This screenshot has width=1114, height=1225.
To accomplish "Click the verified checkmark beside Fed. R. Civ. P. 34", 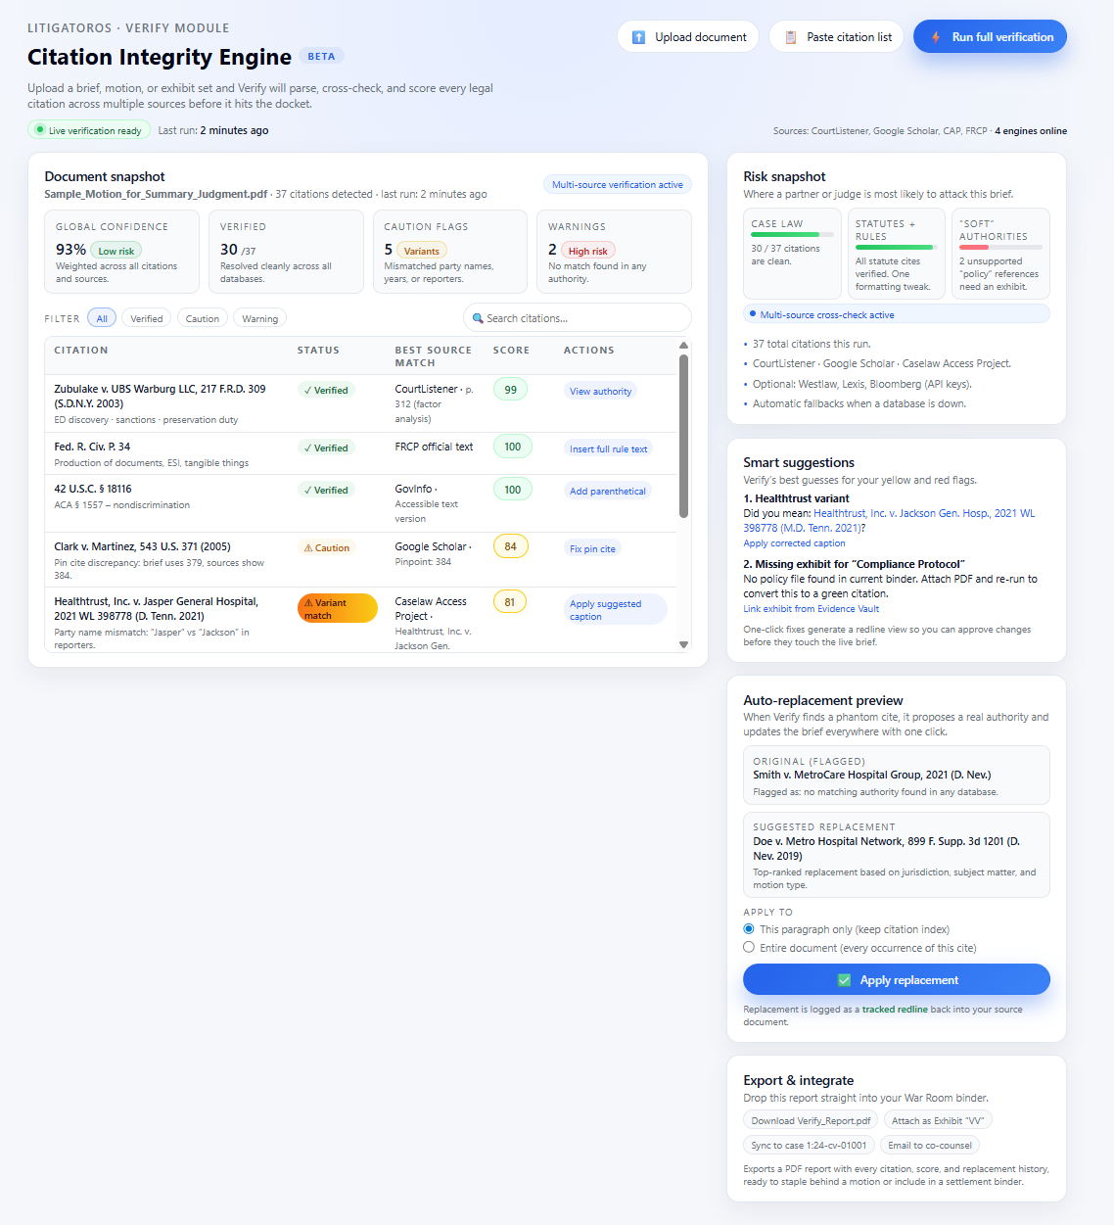I will point(306,448).
